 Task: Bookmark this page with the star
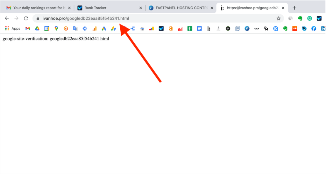coord(279,18)
